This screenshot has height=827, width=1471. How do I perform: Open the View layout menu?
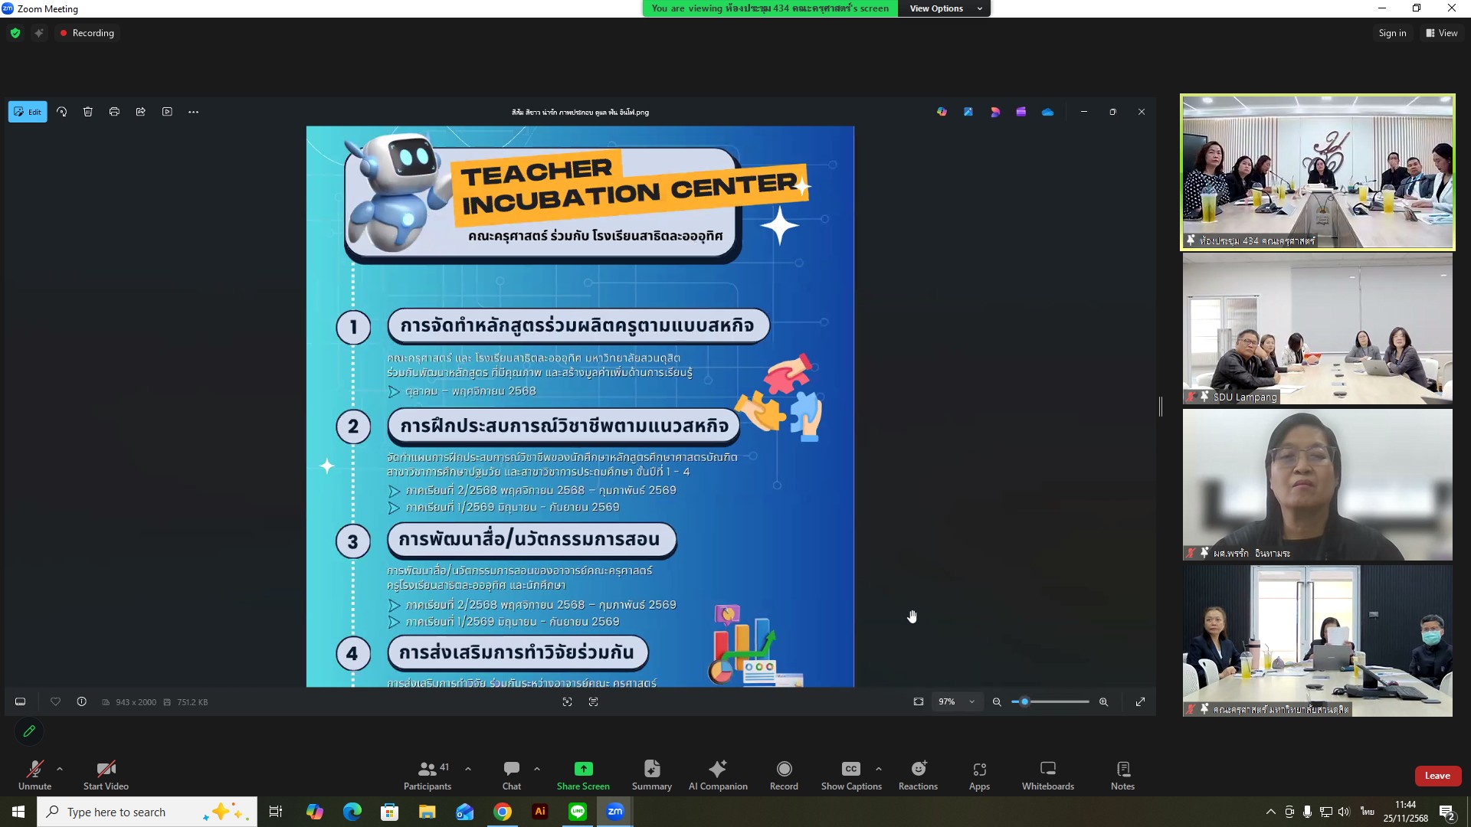click(1441, 33)
